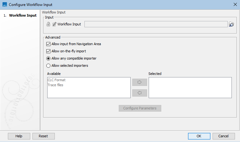The image size is (240, 142).
Task: Close the Configure Workflow Input dialog
Action: click(235, 4)
